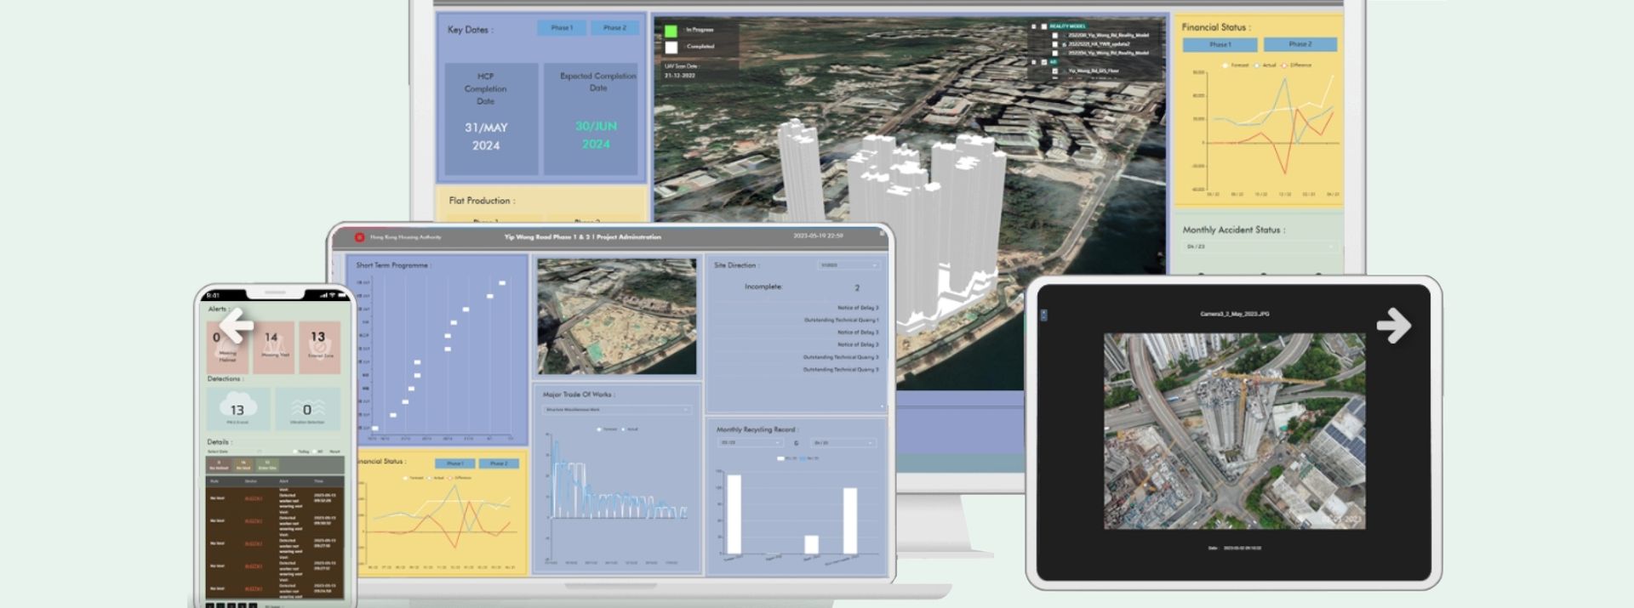Open the Site Direction dropdown on laptop
The height and width of the screenshot is (608, 1634).
(848, 265)
